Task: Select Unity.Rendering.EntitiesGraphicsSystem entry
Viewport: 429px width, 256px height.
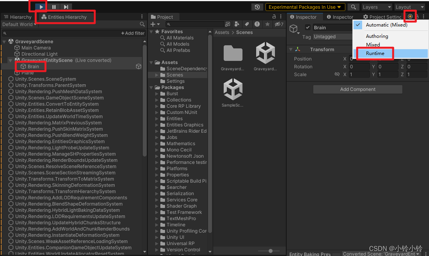Action: pyautogui.click(x=60, y=141)
